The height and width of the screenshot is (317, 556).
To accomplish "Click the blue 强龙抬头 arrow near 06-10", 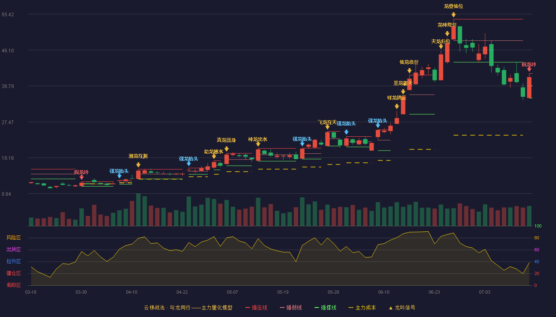I will (378, 126).
